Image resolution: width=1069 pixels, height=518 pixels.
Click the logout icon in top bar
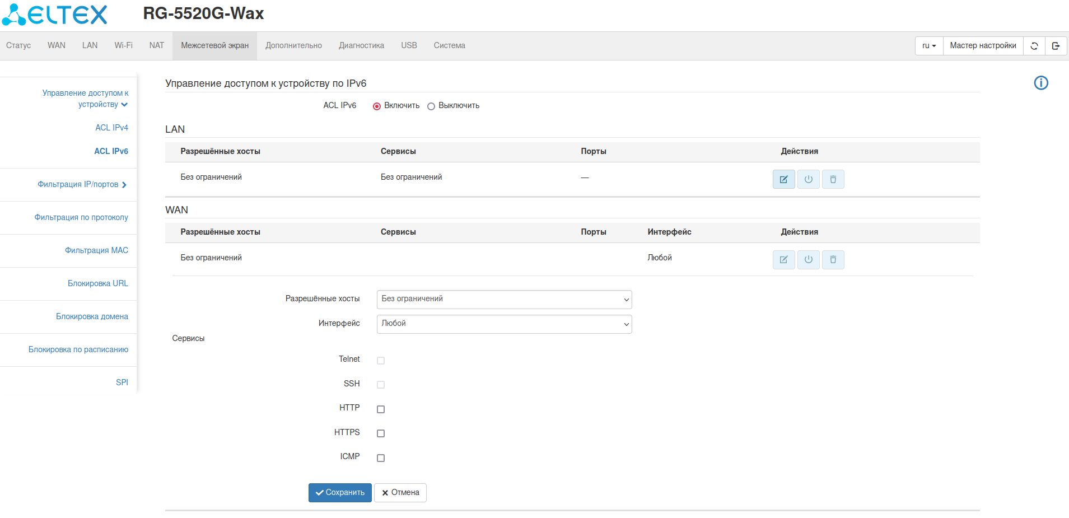pos(1056,46)
